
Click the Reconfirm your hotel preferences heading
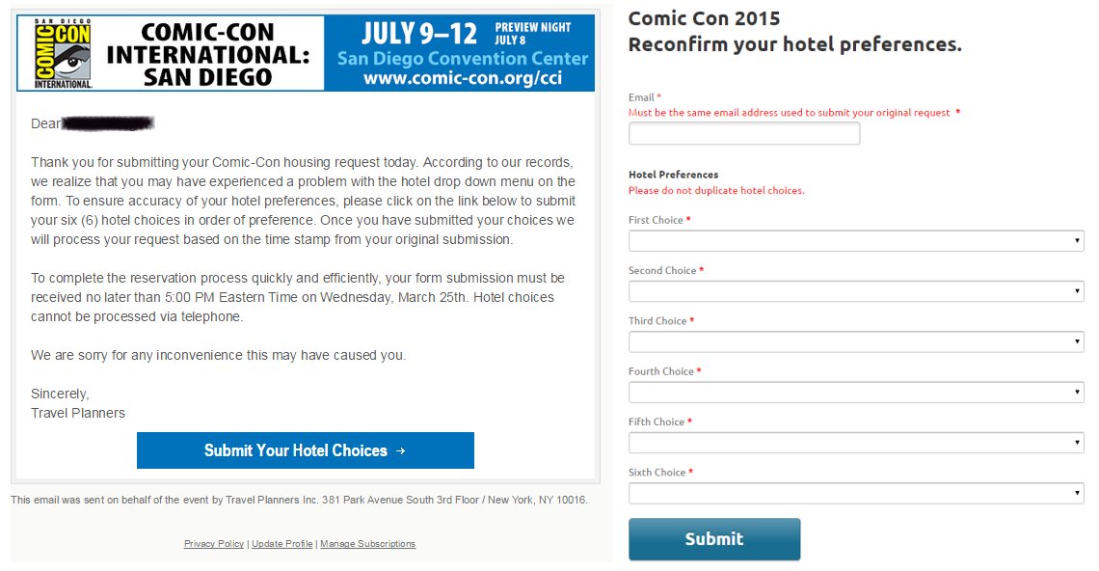[x=794, y=44]
